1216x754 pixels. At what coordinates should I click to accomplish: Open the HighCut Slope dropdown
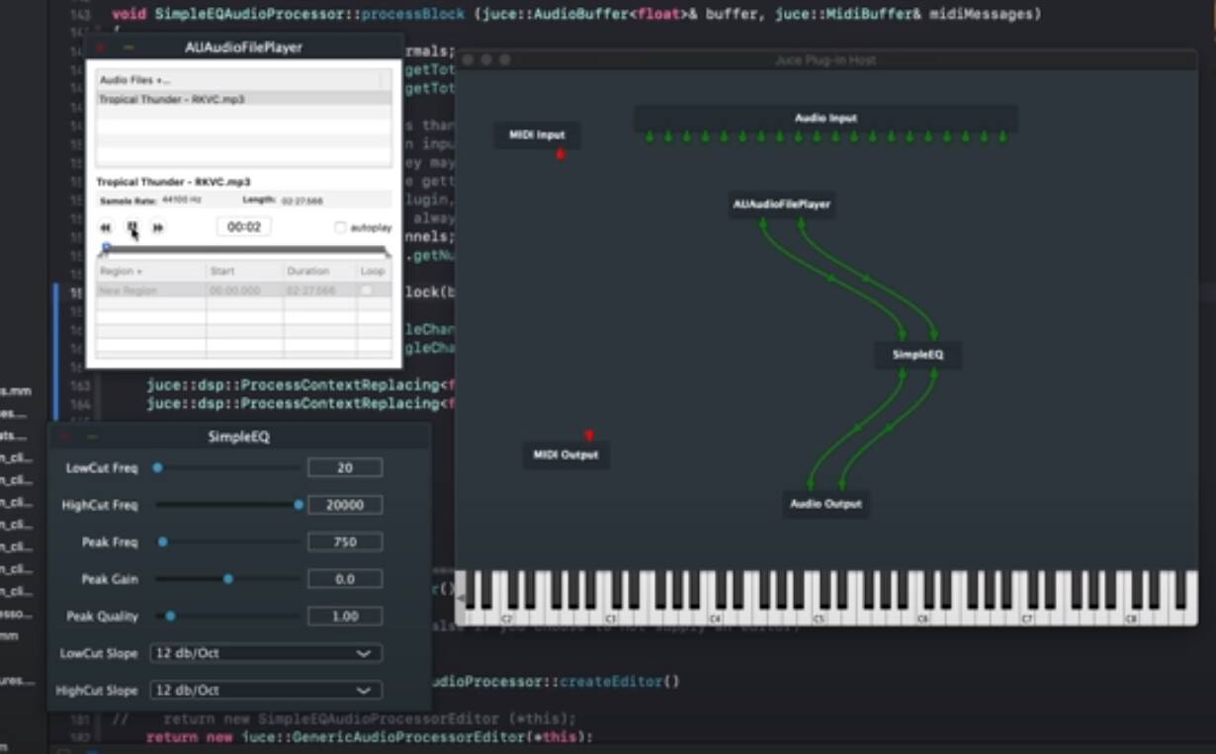click(x=266, y=690)
